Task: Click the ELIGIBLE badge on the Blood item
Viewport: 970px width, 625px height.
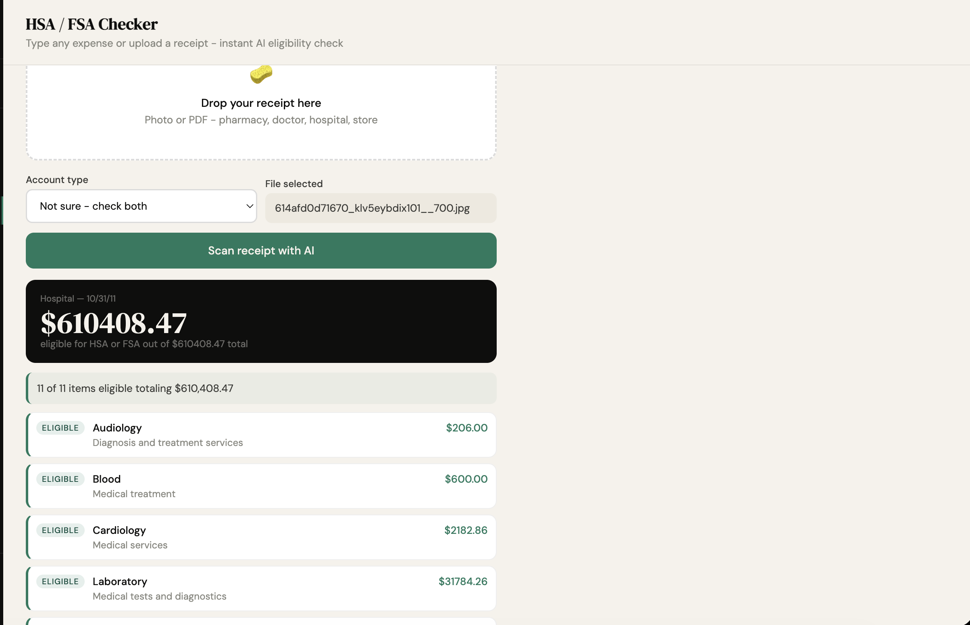Action: pyautogui.click(x=60, y=479)
